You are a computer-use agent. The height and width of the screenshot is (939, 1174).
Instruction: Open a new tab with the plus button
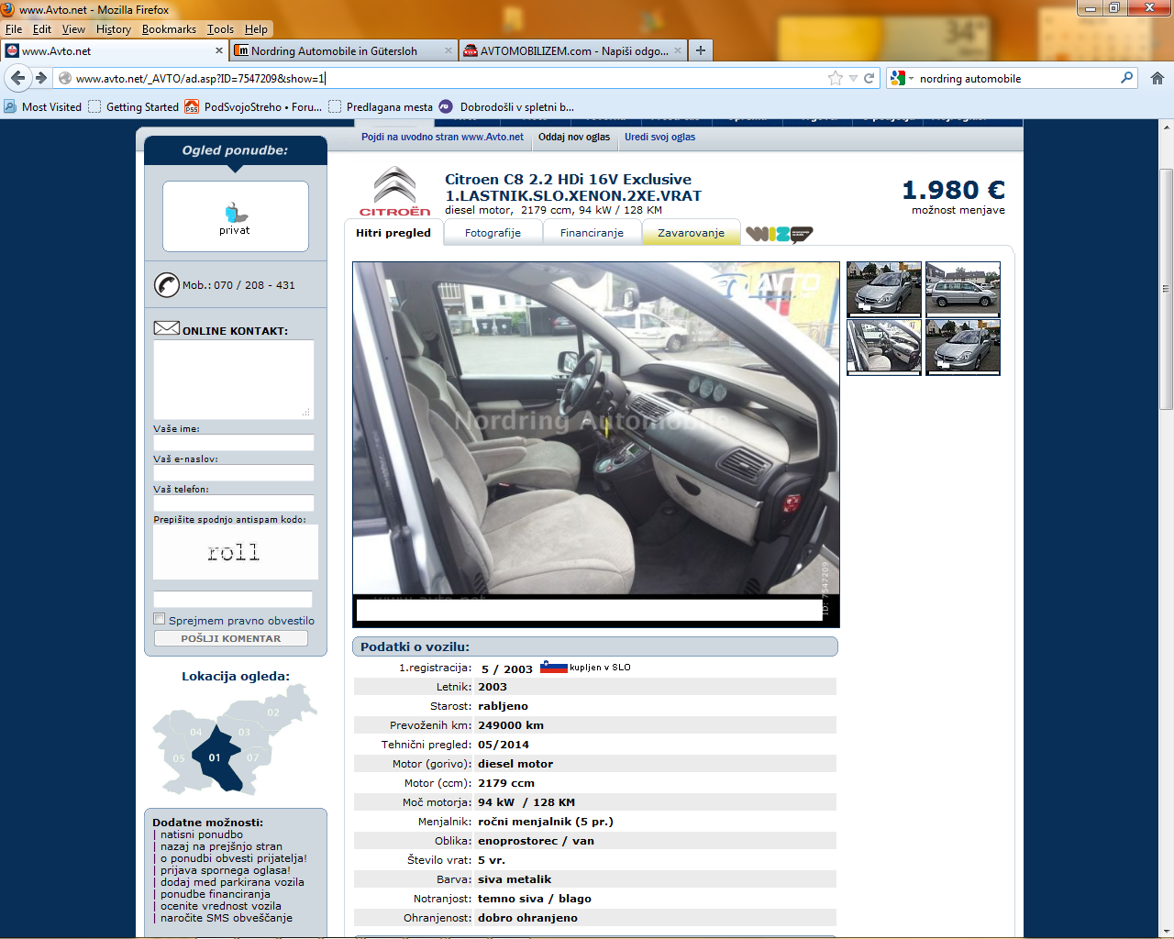(701, 50)
